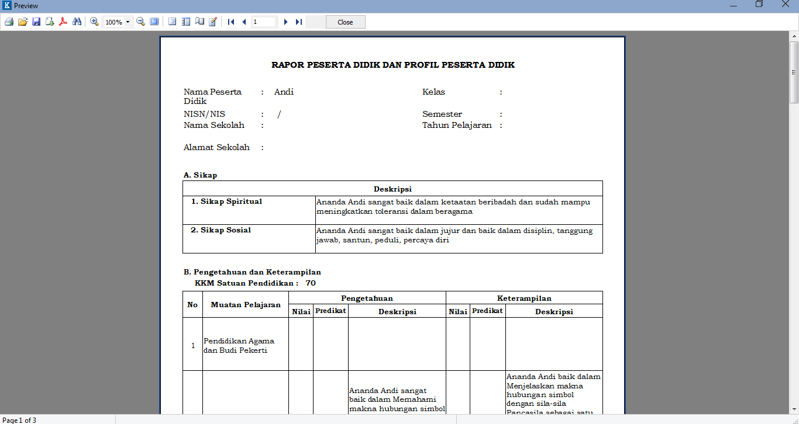Screen dimensions: 799x424
Task: Zoom out with the magnifier minus icon
Action: pyautogui.click(x=140, y=22)
